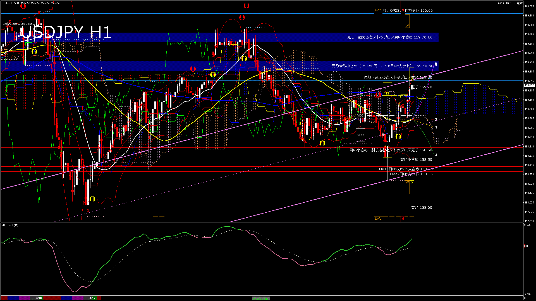
Task: Click the red M marker beside LWL
Action: 403,219
